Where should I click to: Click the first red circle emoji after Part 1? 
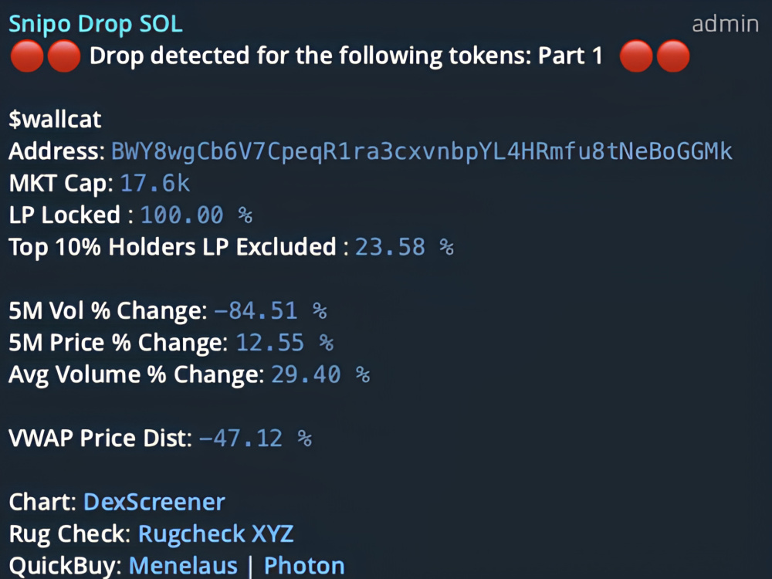[x=636, y=56]
